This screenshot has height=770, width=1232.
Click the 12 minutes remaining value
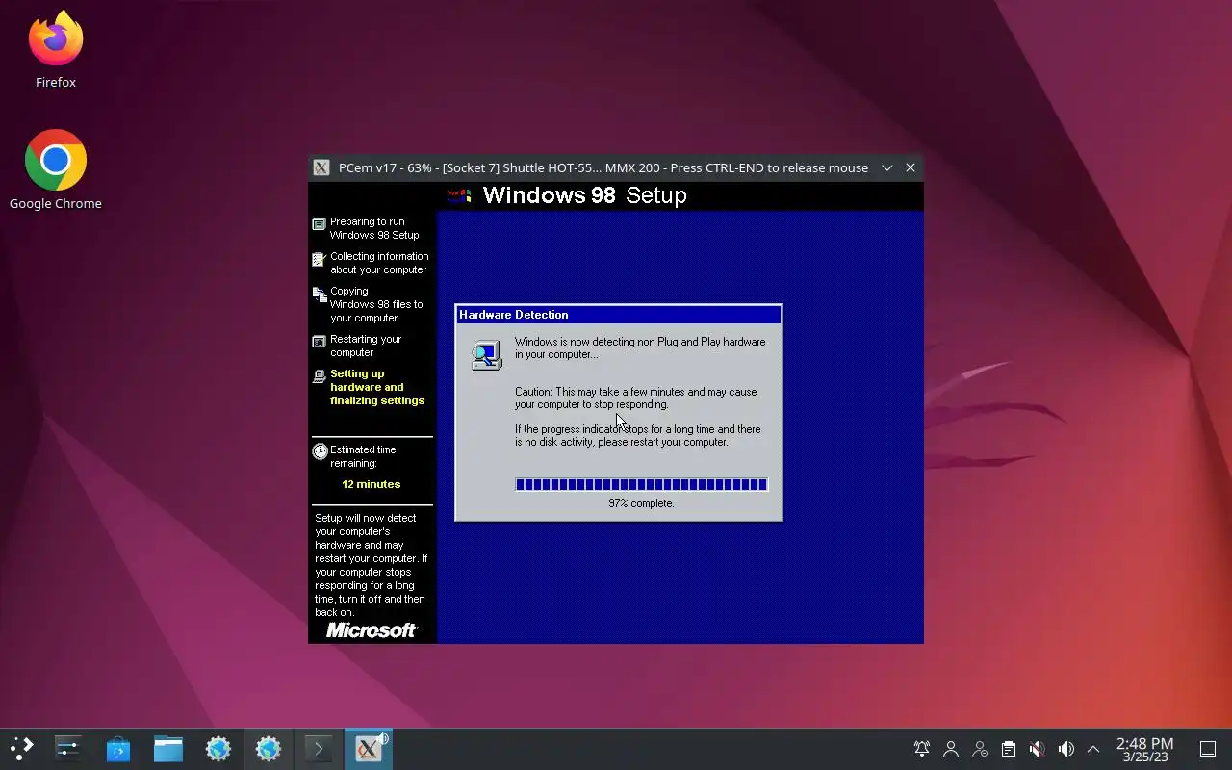pyautogui.click(x=371, y=484)
